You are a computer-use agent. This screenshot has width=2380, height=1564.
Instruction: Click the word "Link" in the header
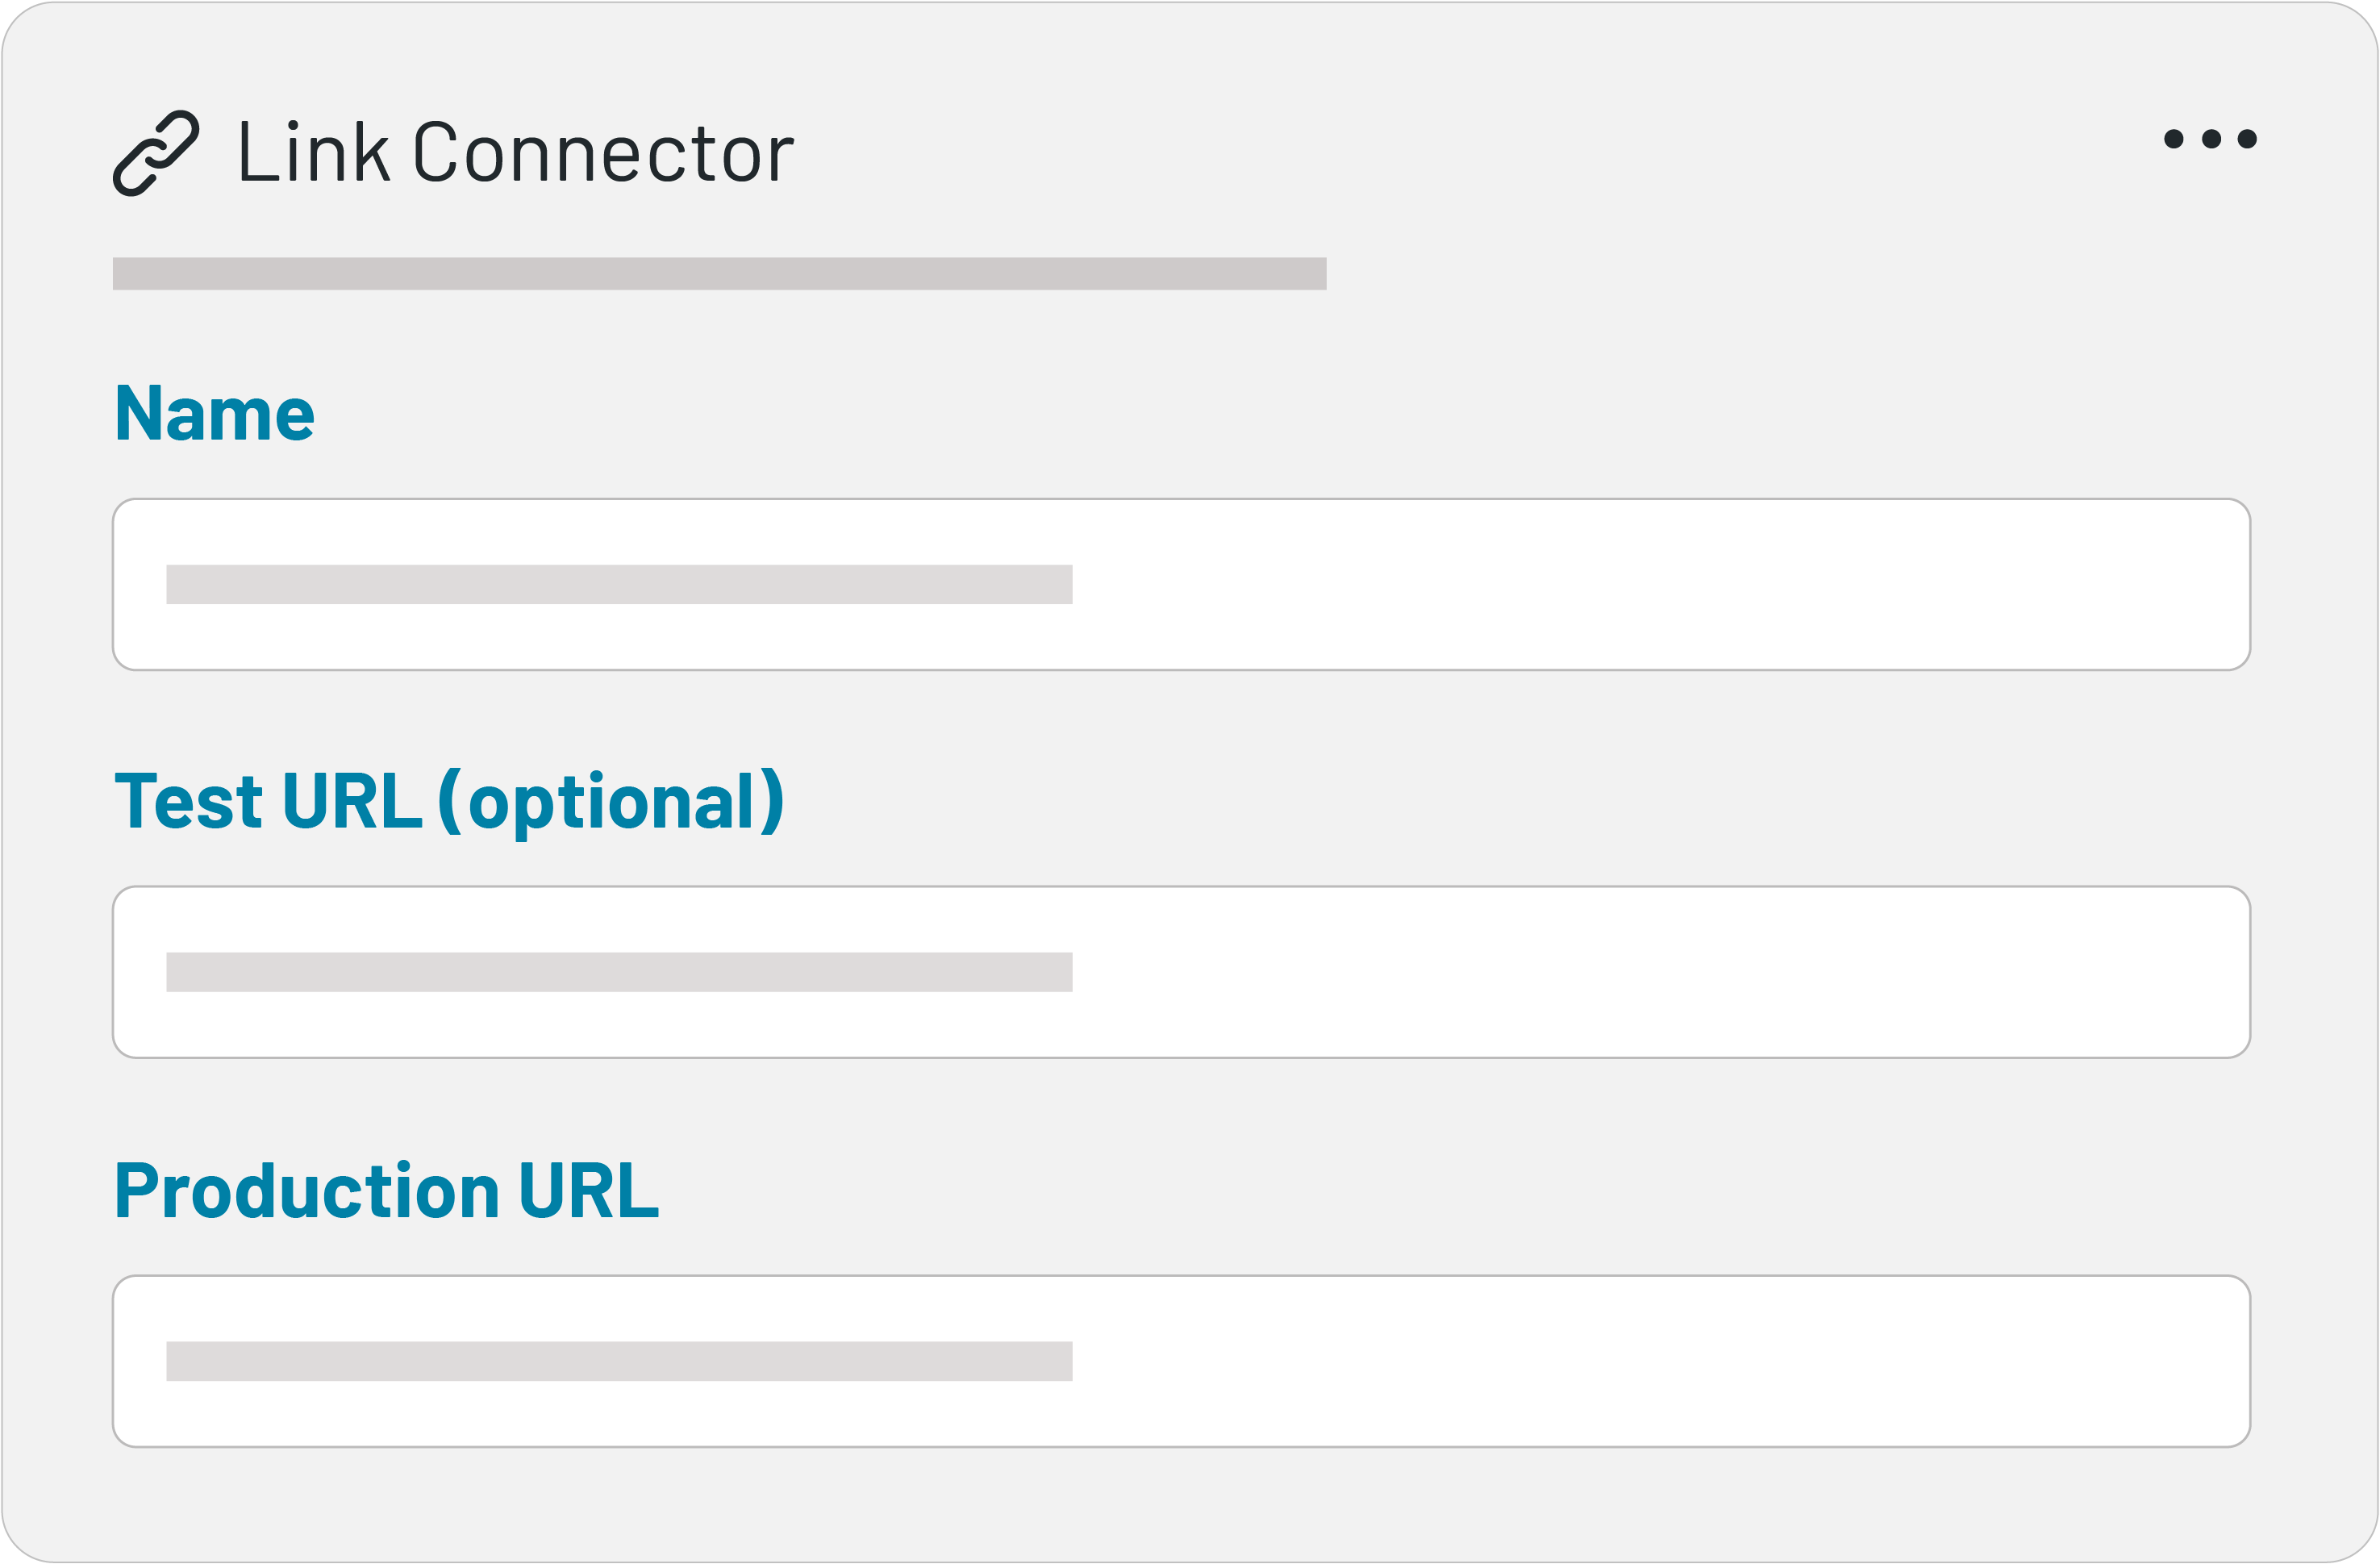click(x=313, y=152)
